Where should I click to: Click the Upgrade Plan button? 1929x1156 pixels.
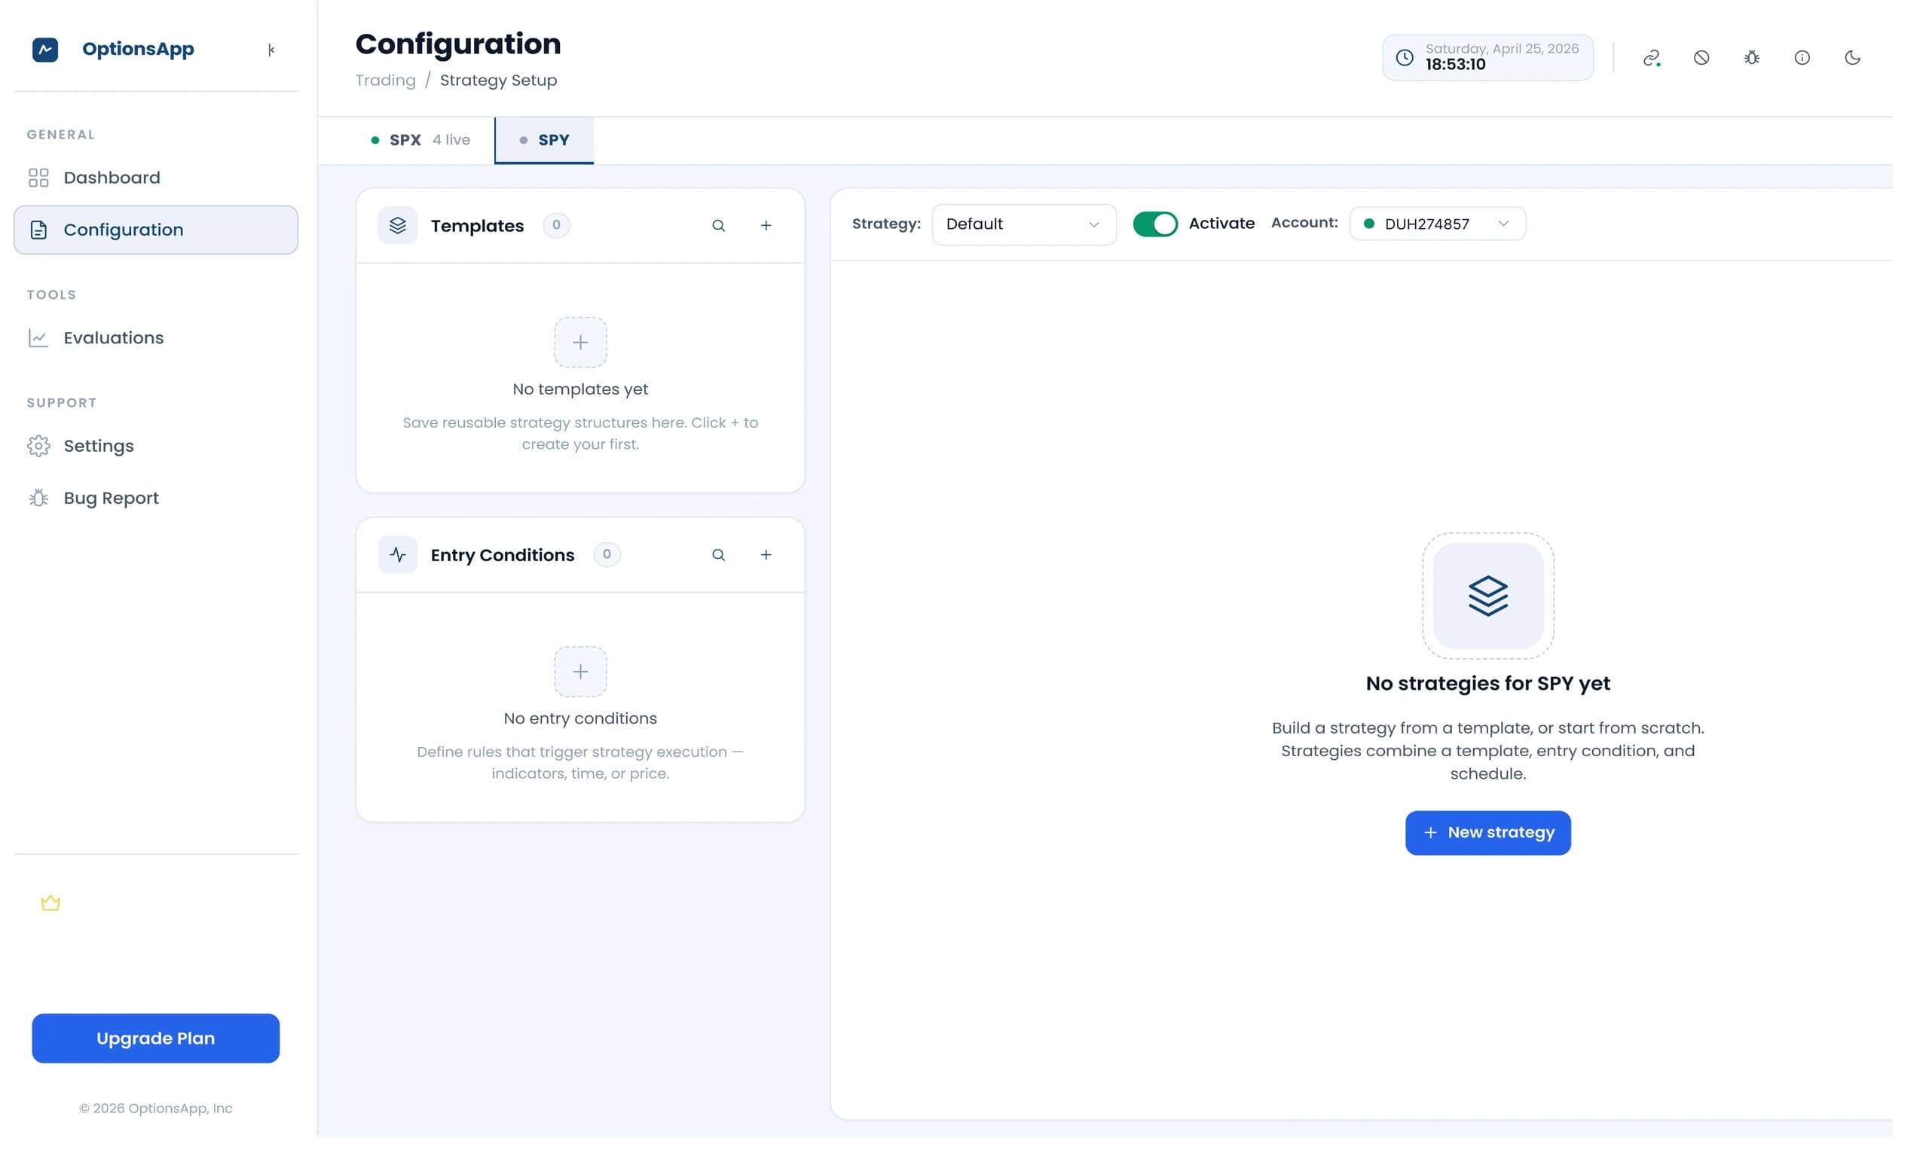(156, 1039)
